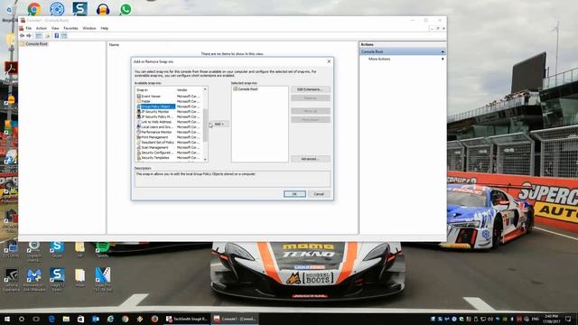578x325 pixels.
Task: Click the available snap-ins scrollbar thumb
Action: coord(205,125)
